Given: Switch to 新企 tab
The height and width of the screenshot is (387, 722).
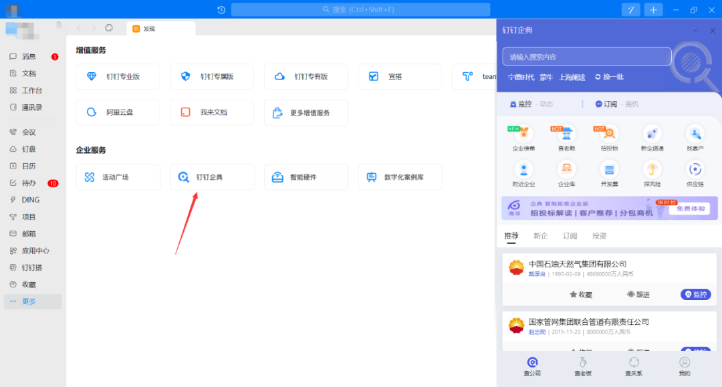Looking at the screenshot, I should [x=541, y=236].
